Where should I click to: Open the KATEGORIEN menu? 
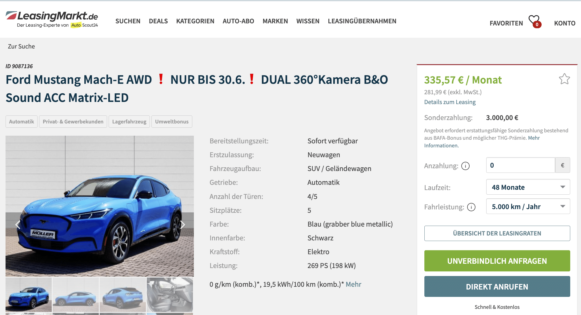tap(195, 21)
